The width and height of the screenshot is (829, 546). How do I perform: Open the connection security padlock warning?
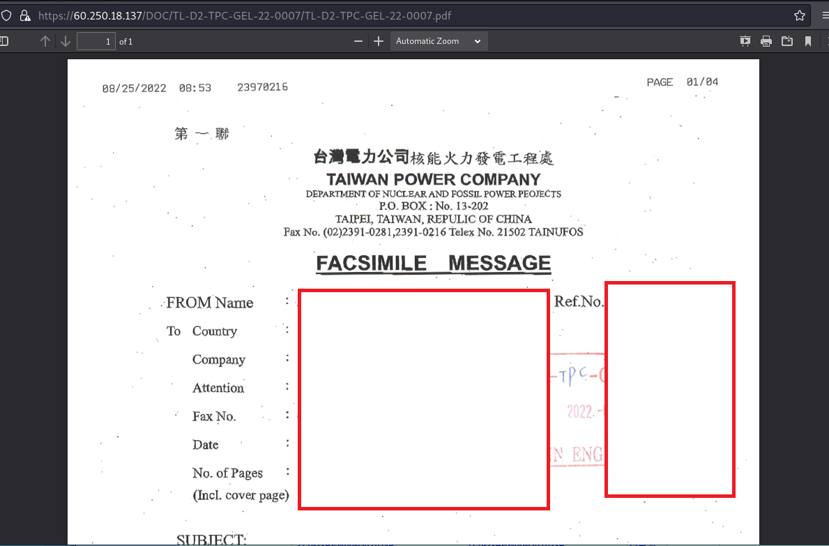(x=25, y=15)
